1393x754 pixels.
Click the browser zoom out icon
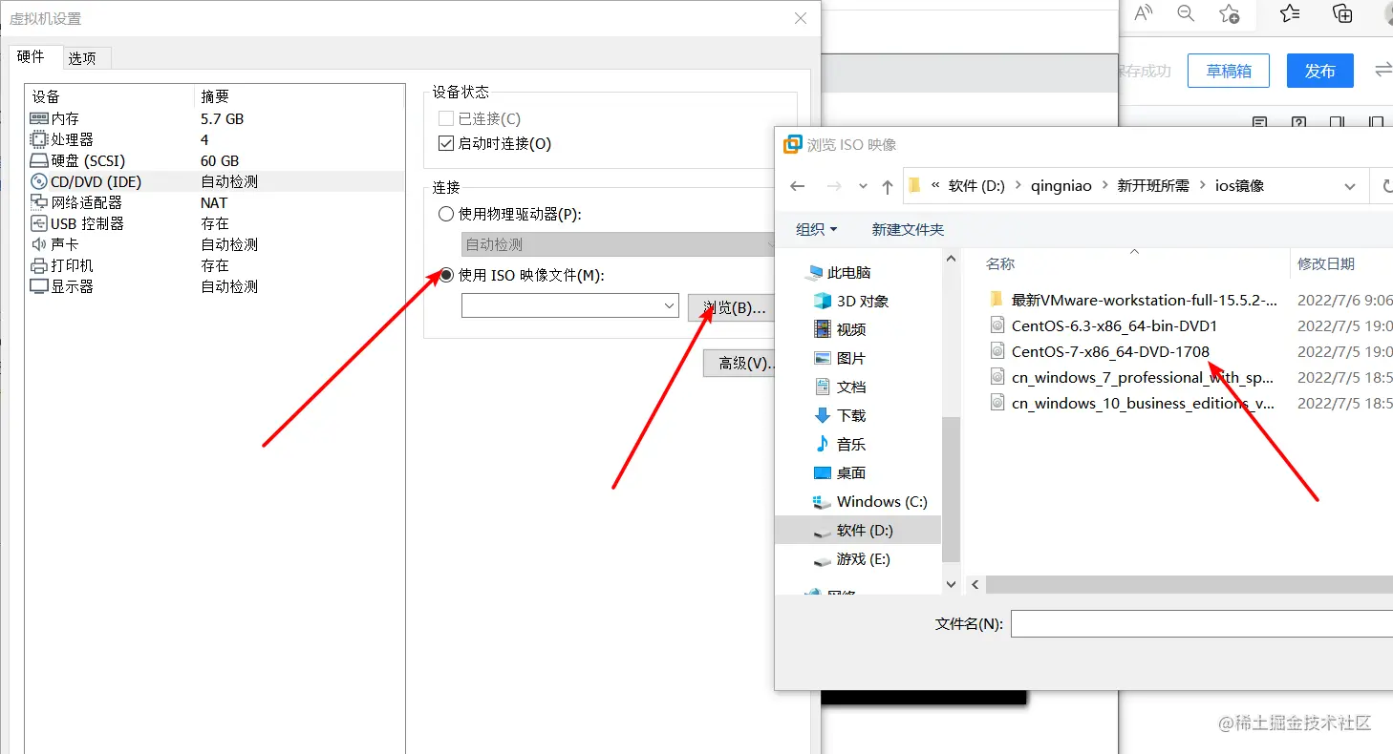tap(1186, 13)
